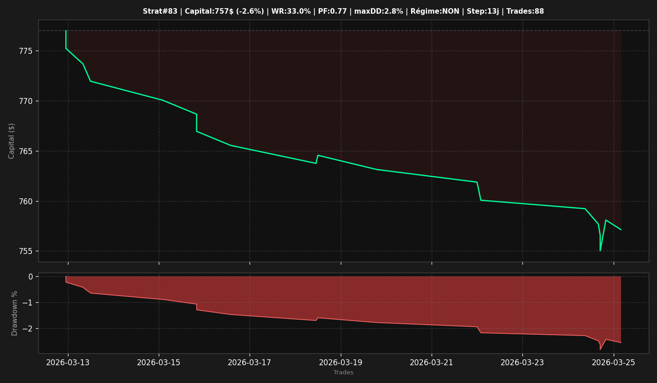Click the 775 tick label on the capital axis
Image resolution: width=657 pixels, height=383 pixels.
26,51
